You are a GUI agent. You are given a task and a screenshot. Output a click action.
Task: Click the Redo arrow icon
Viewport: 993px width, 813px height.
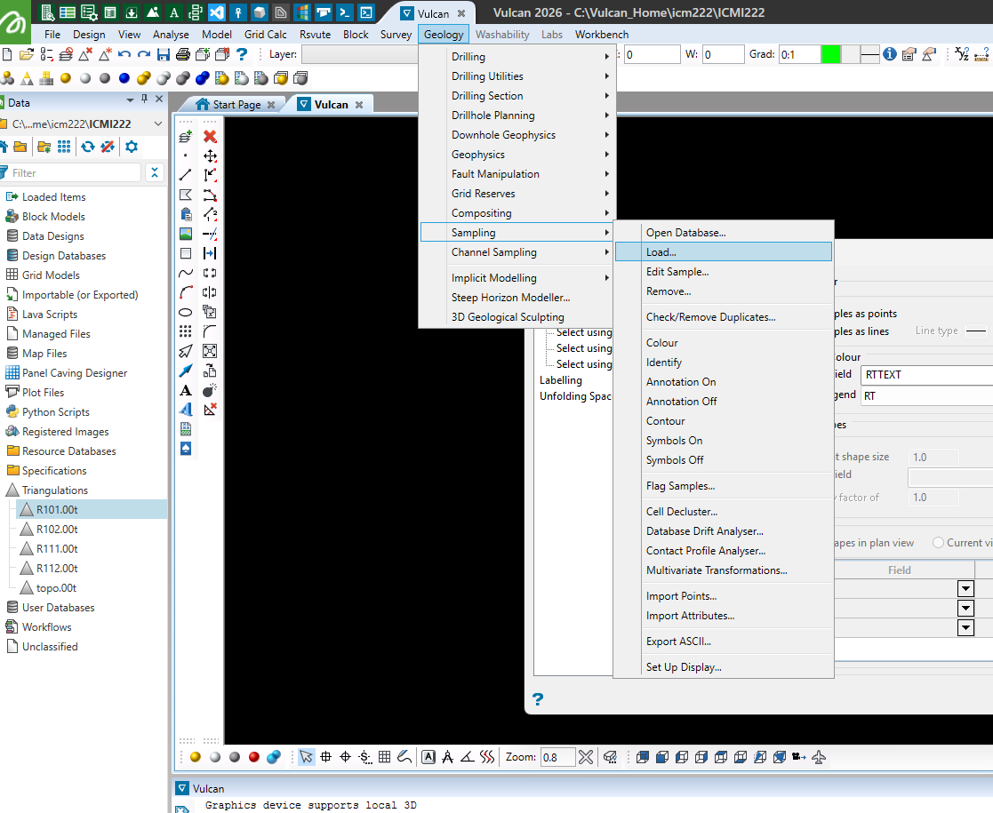click(x=144, y=54)
